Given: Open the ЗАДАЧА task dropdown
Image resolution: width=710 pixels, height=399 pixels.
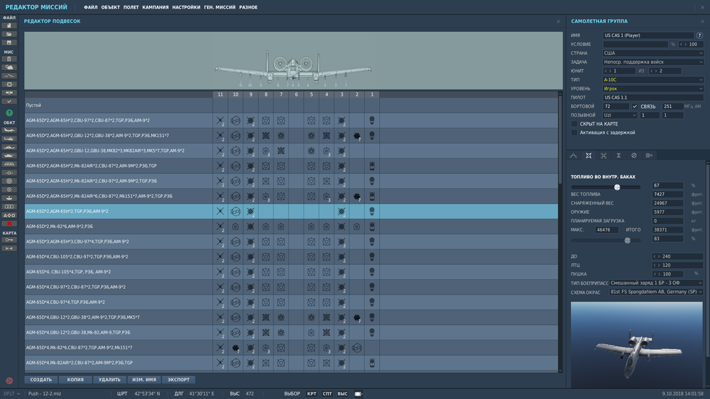Looking at the screenshot, I should 653,62.
